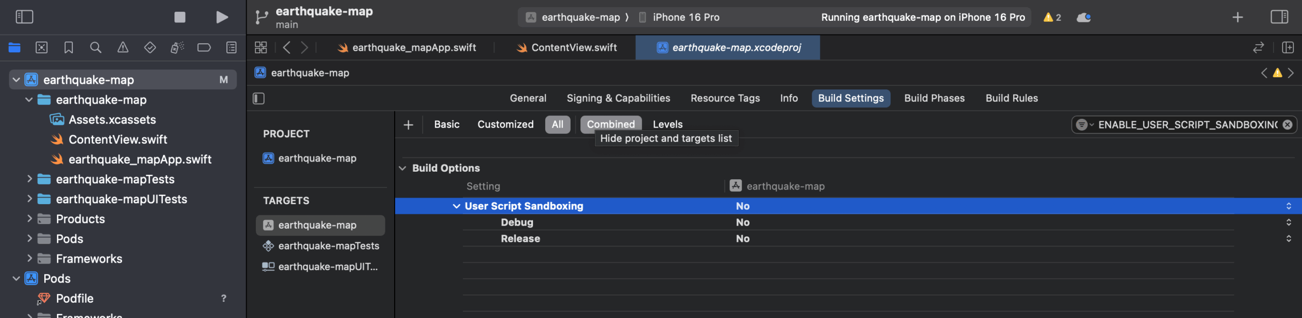Open the issue navigator warning icon
The height and width of the screenshot is (318, 1302).
pyautogui.click(x=123, y=47)
